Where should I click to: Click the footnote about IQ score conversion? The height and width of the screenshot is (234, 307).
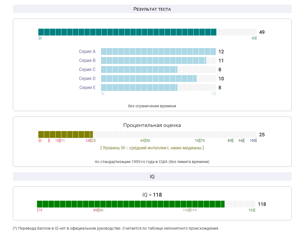tap(116, 228)
